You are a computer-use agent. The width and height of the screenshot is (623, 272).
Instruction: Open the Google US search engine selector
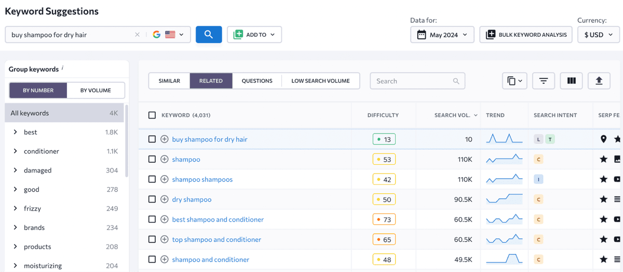pos(168,35)
